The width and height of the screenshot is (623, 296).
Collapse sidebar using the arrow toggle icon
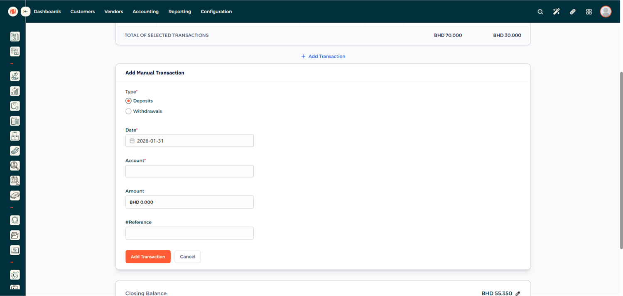pyautogui.click(x=26, y=12)
